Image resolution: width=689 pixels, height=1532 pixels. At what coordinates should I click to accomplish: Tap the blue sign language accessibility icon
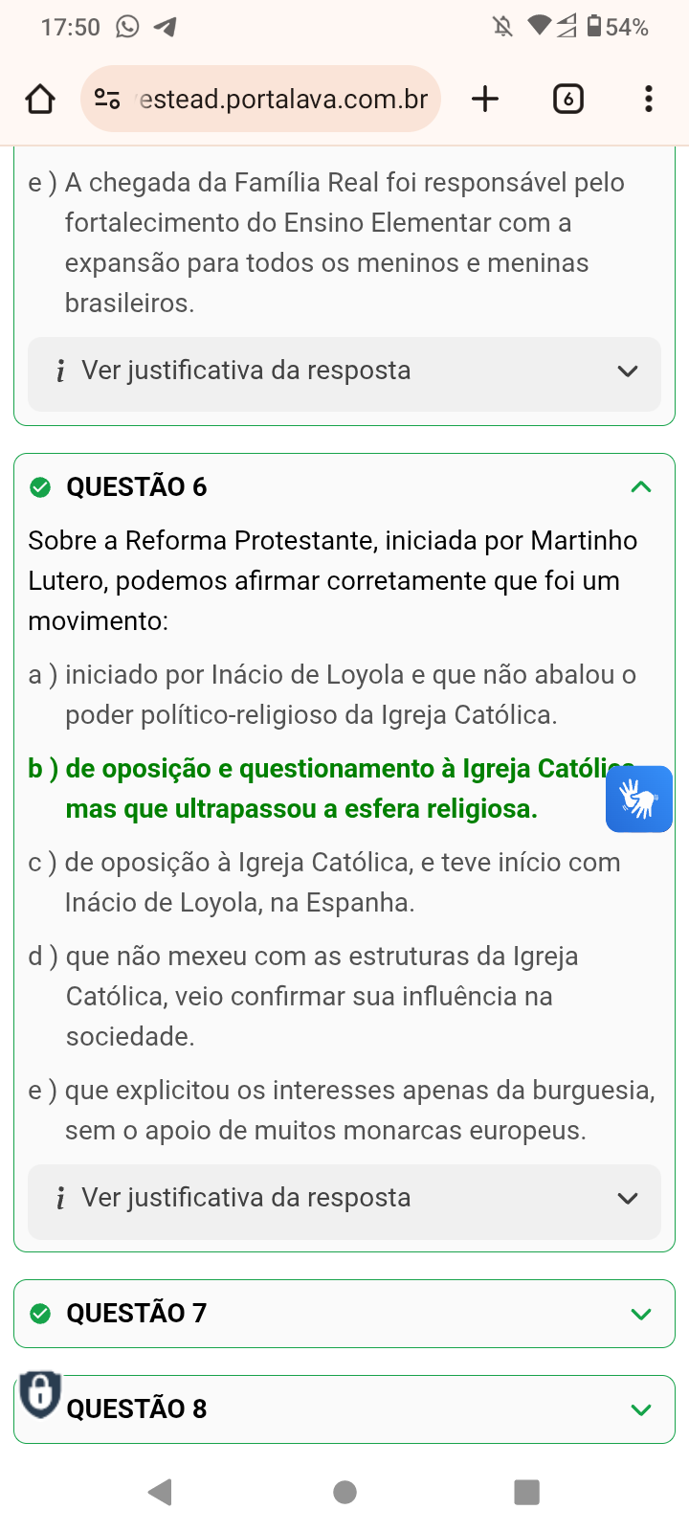[638, 799]
